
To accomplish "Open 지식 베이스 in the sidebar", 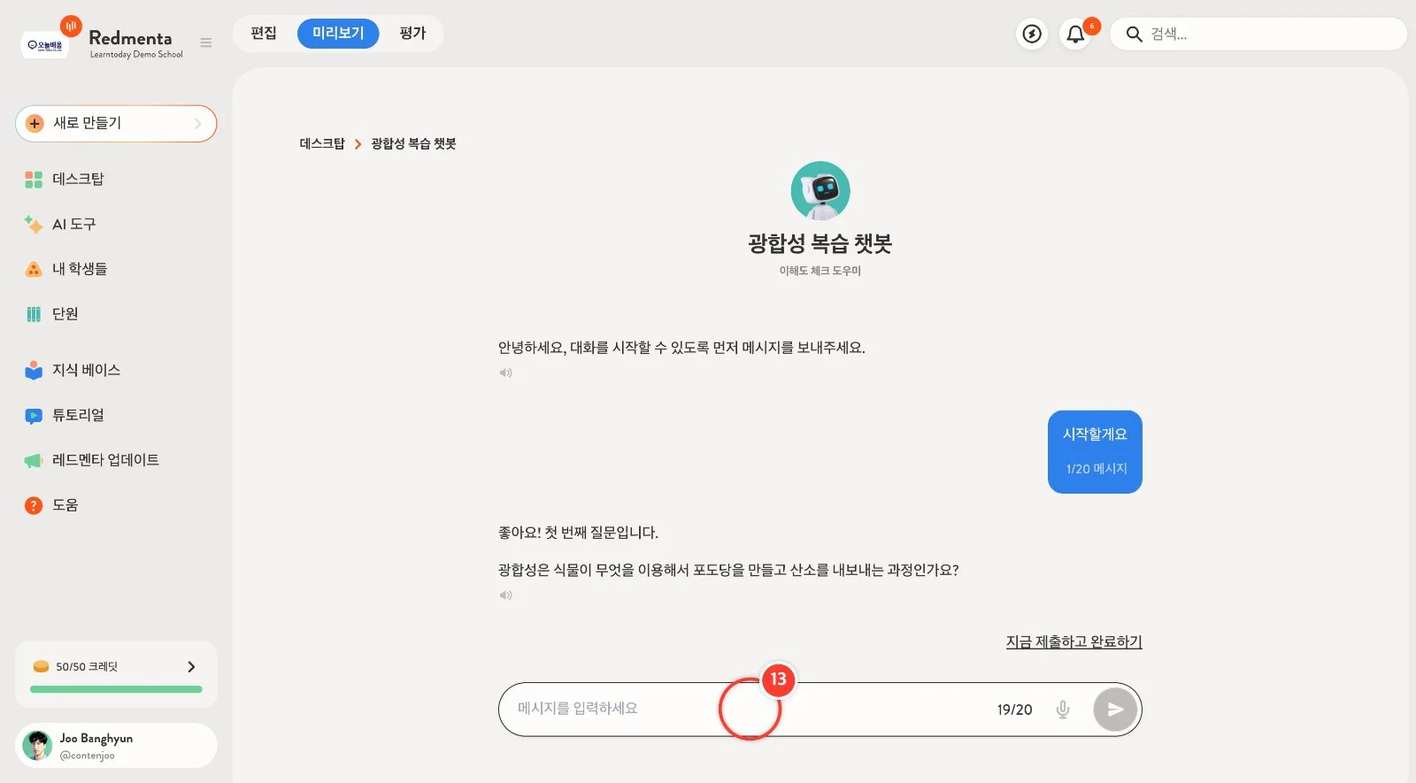I will 86,370.
